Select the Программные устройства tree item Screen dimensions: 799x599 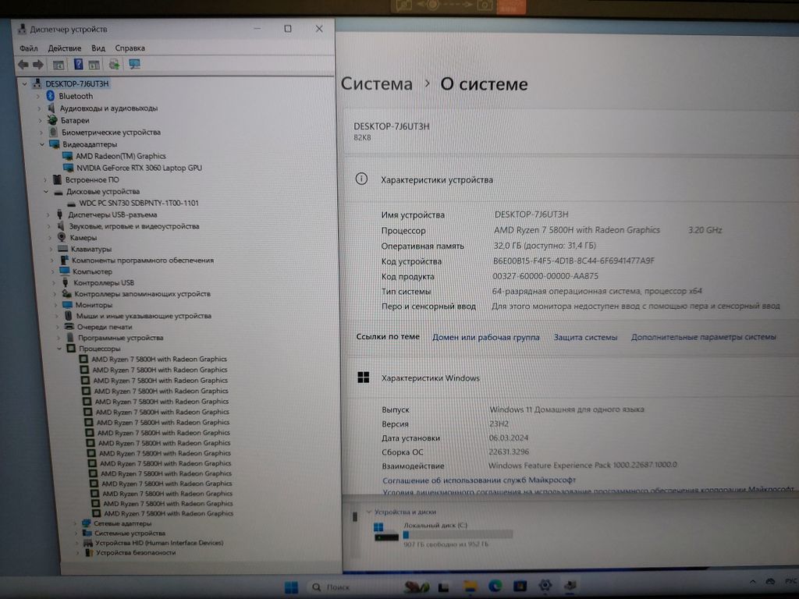121,338
